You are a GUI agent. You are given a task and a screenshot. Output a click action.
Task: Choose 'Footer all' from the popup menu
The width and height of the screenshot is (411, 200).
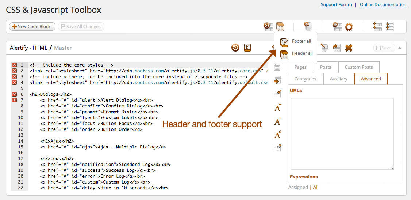[301, 41]
